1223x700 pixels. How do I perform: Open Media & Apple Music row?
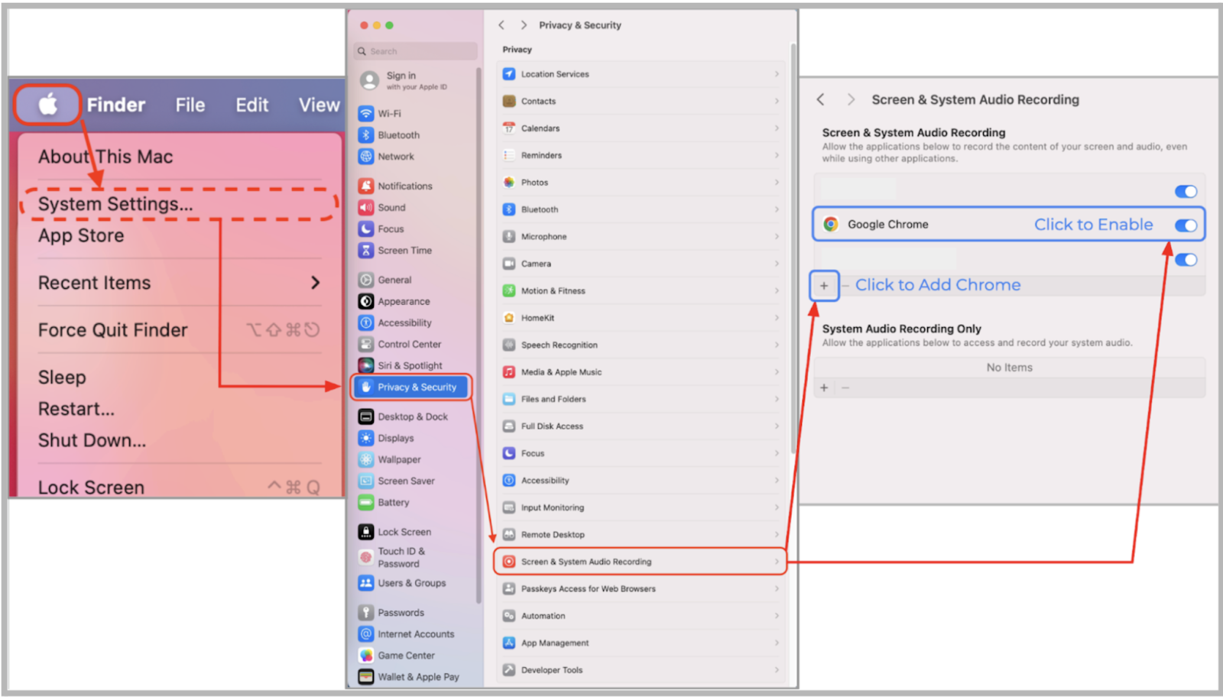point(641,372)
